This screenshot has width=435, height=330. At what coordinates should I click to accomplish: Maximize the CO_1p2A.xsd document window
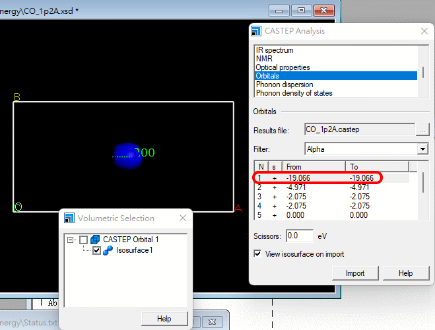301,11
